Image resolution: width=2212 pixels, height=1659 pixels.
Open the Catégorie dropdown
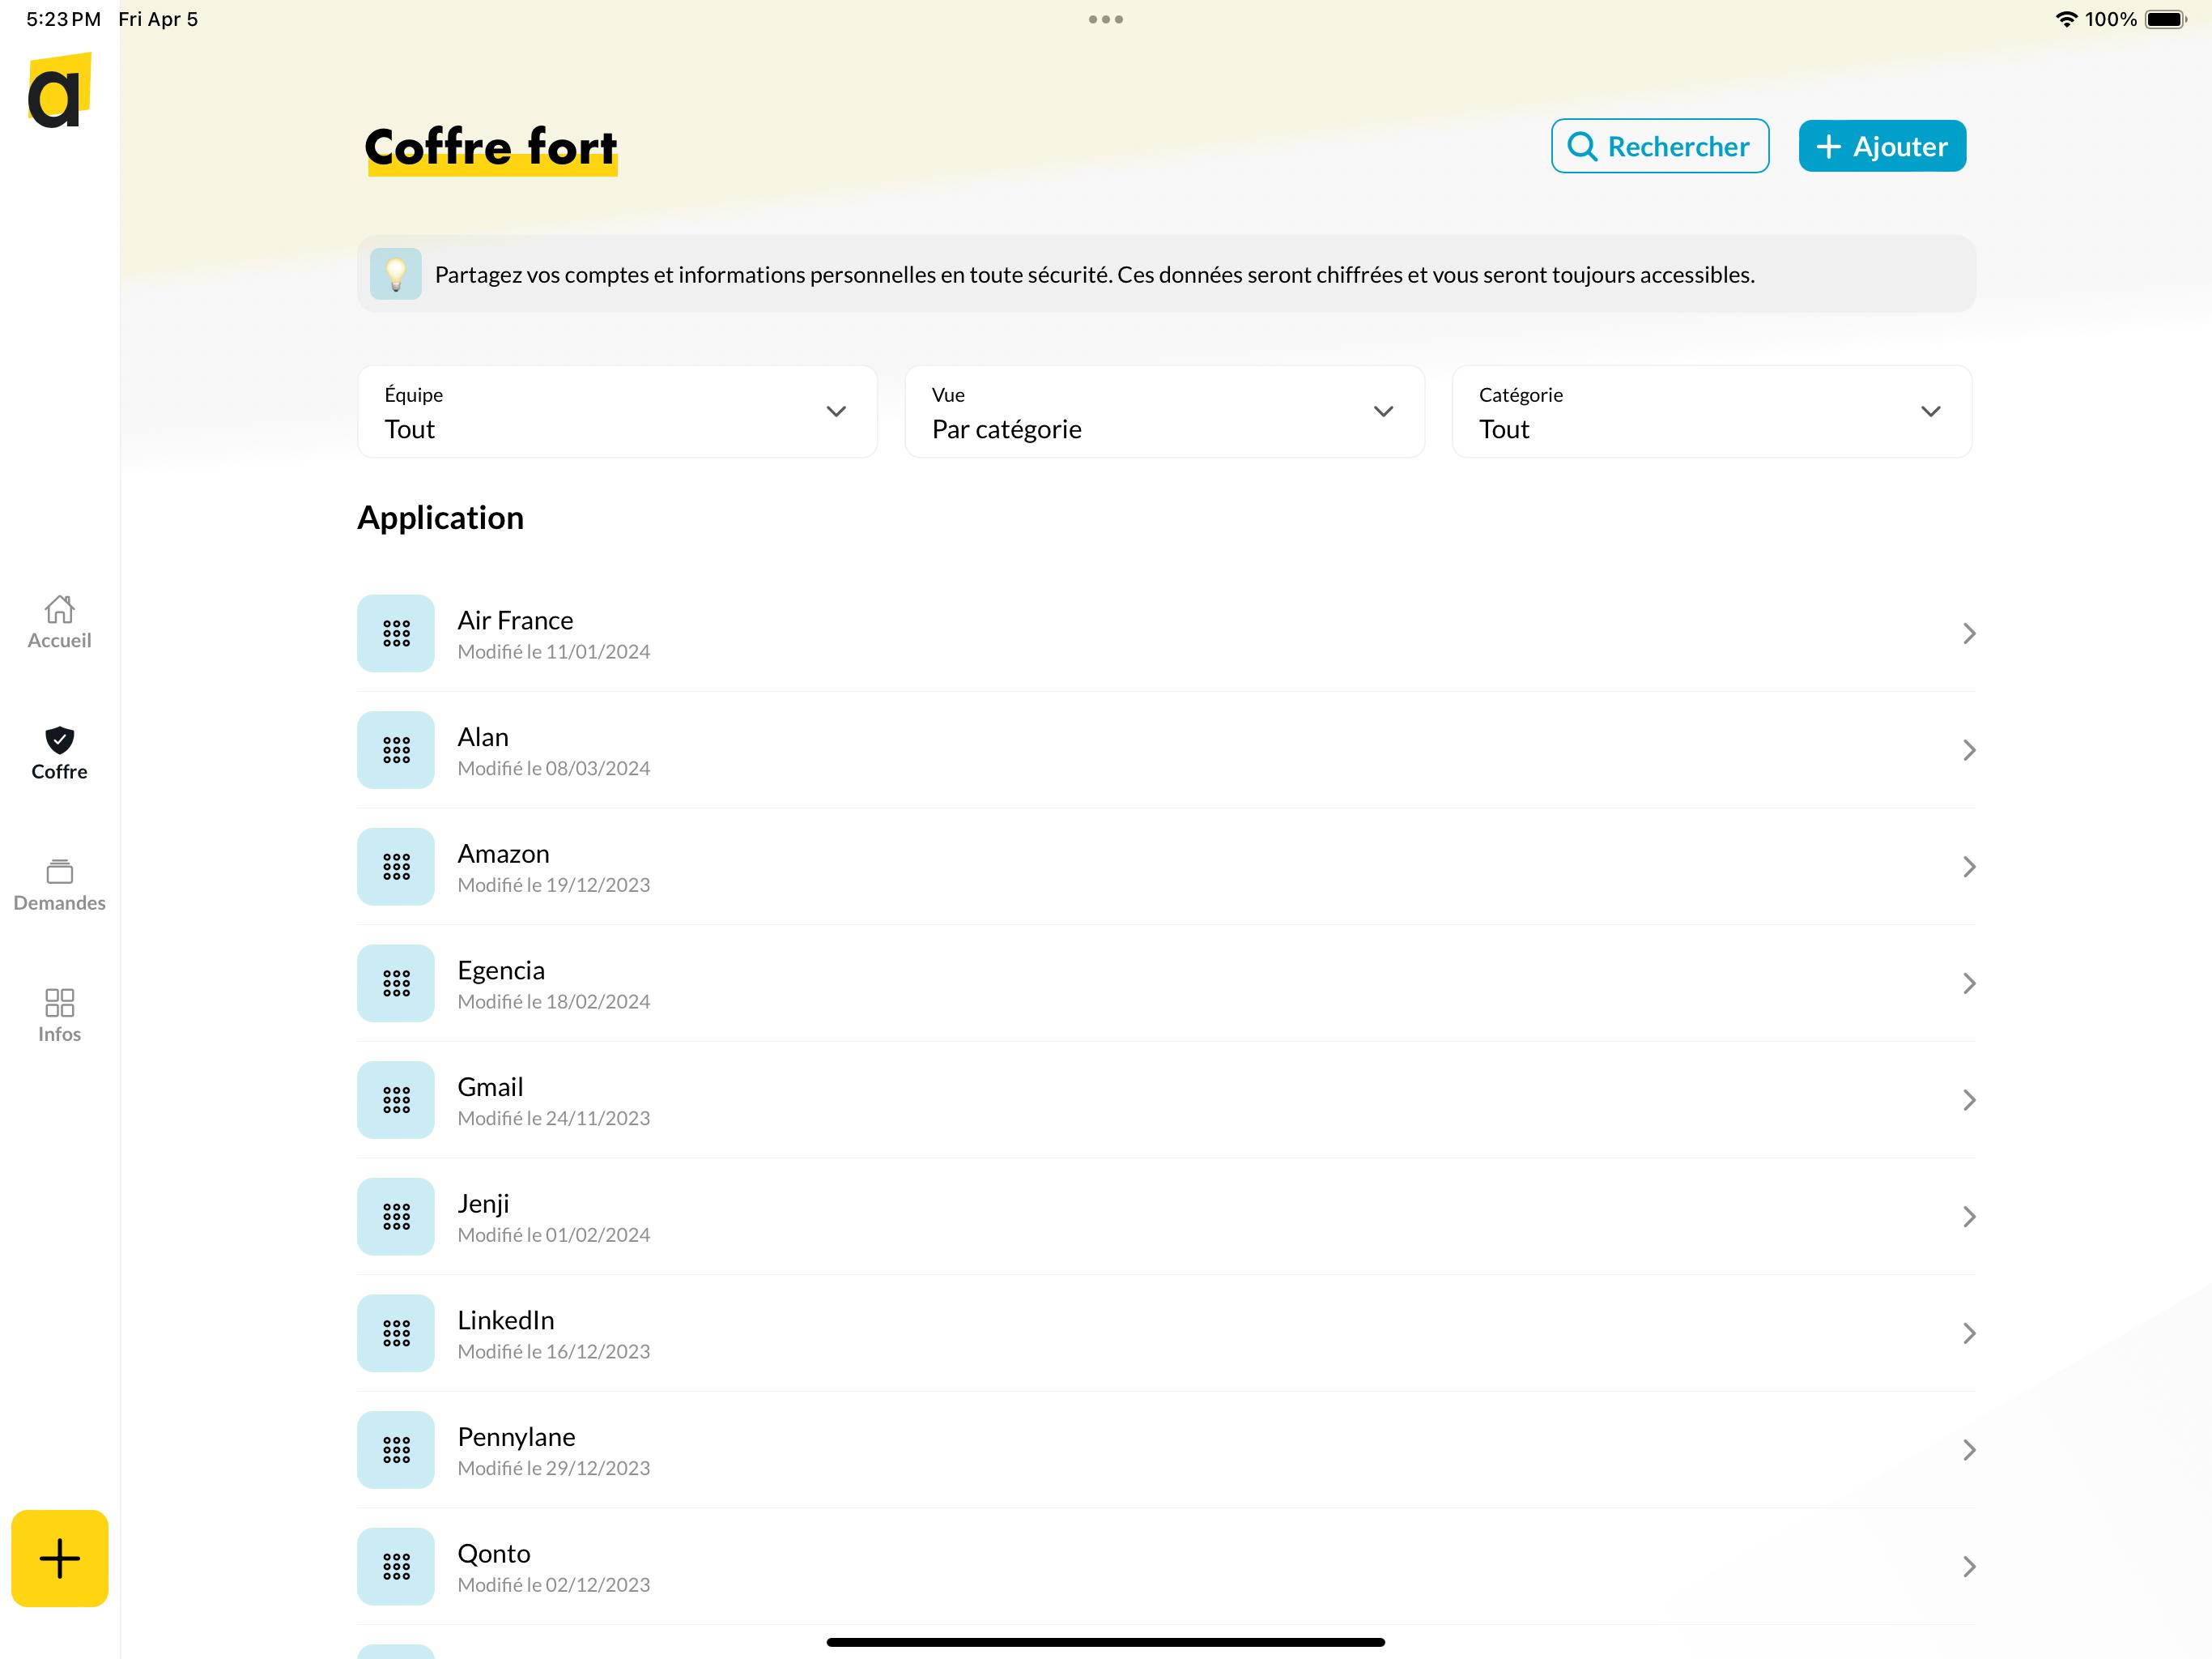pos(1711,412)
